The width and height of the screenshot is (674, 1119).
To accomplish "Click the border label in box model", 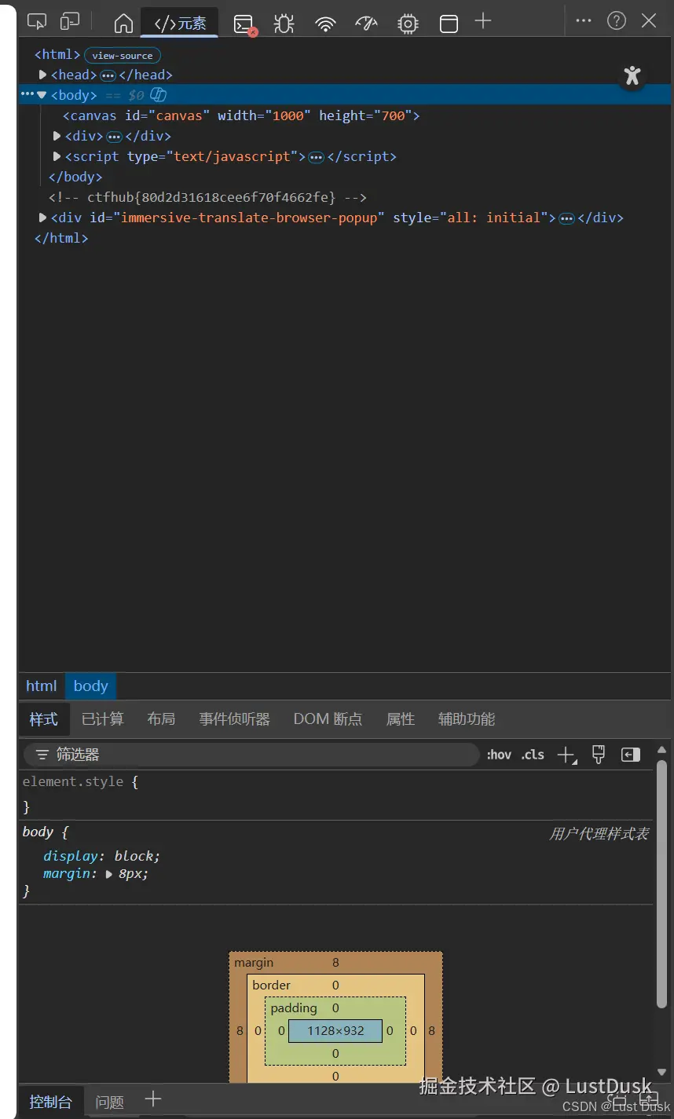I will pyautogui.click(x=271, y=986).
